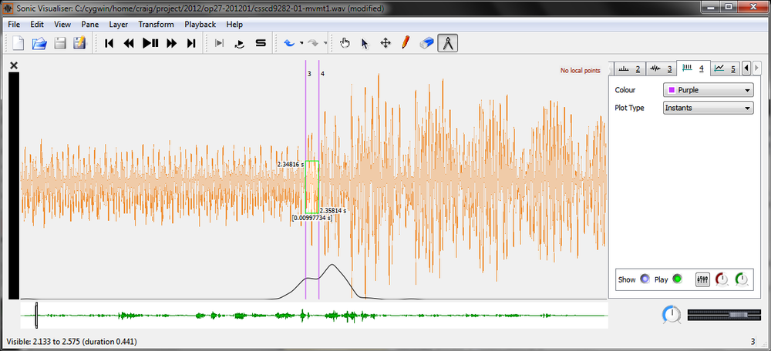Toggle the Show layer visibility button
Screen dimensions: 771x351
(x=645, y=279)
